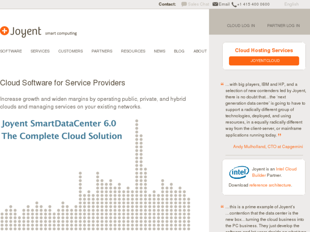Image resolution: width=310 pixels, height=232 pixels.
Task: Click the Intel logo
Action: (x=239, y=172)
